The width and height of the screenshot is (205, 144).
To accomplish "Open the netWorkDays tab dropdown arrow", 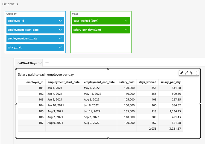I will click(40, 63).
